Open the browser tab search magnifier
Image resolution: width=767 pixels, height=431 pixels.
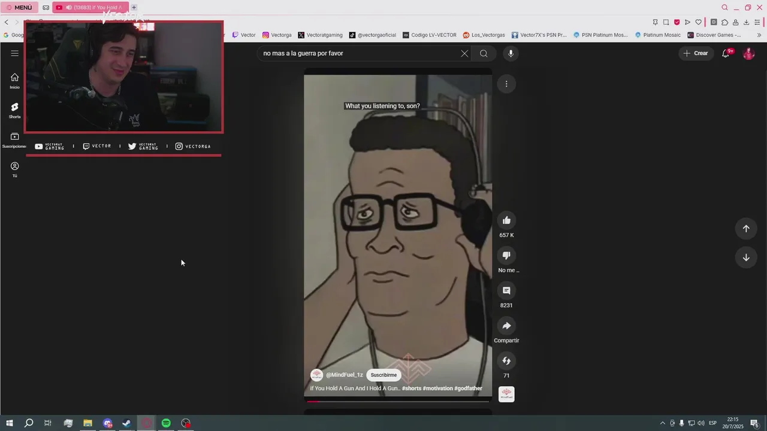[x=725, y=7]
